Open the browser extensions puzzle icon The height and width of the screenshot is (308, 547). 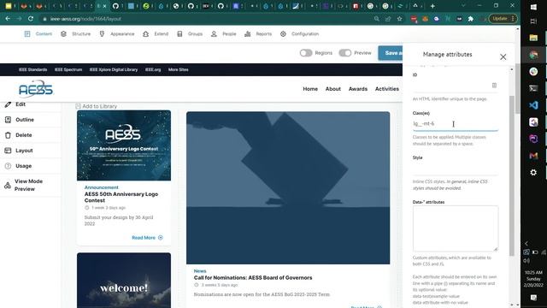tap(471, 19)
